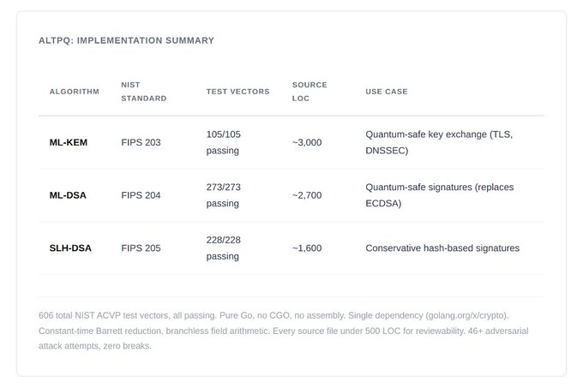Select the FIPS 205 cell
This screenshot has height=388, width=583.
point(141,248)
